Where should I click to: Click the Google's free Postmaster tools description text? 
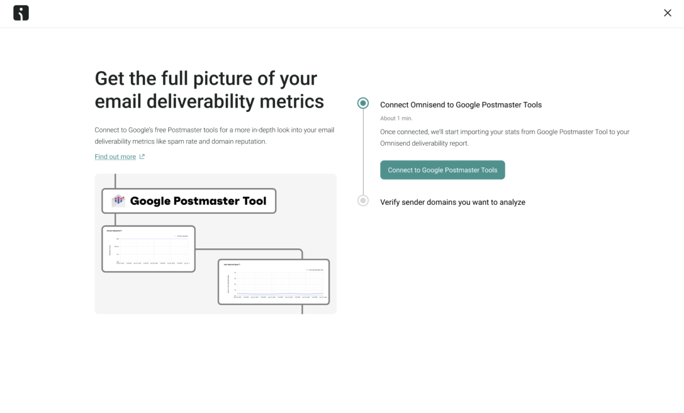coord(214,136)
